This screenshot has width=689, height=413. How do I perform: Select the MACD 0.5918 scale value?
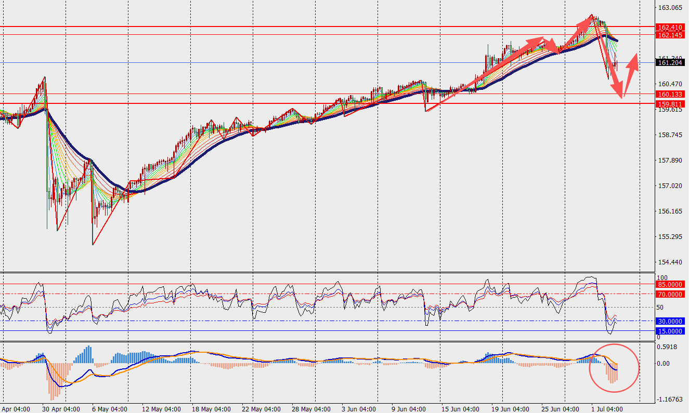click(669, 347)
